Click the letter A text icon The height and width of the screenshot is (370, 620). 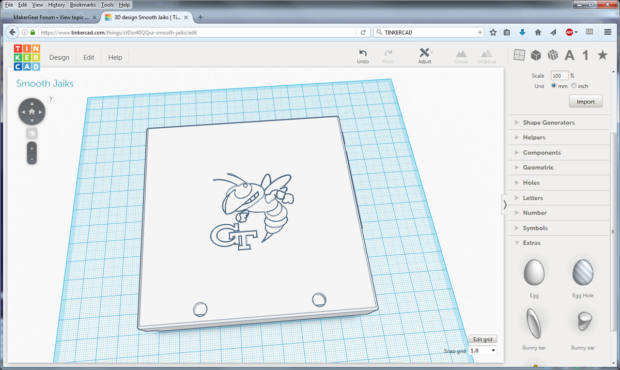(x=569, y=55)
